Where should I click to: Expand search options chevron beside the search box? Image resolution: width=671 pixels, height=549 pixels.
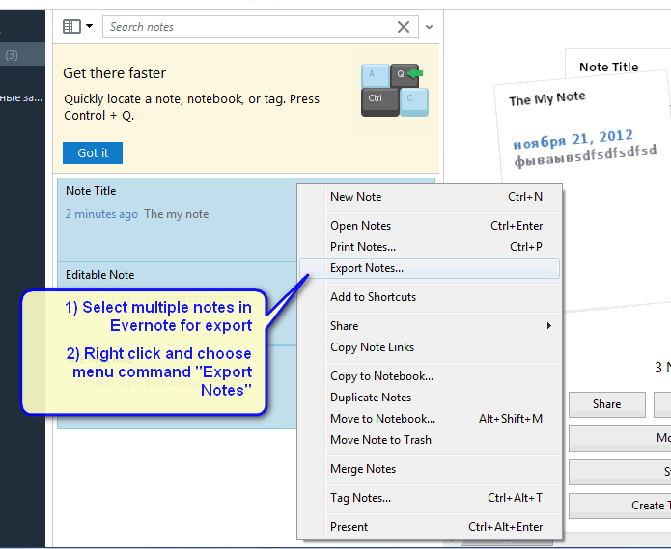click(x=430, y=27)
